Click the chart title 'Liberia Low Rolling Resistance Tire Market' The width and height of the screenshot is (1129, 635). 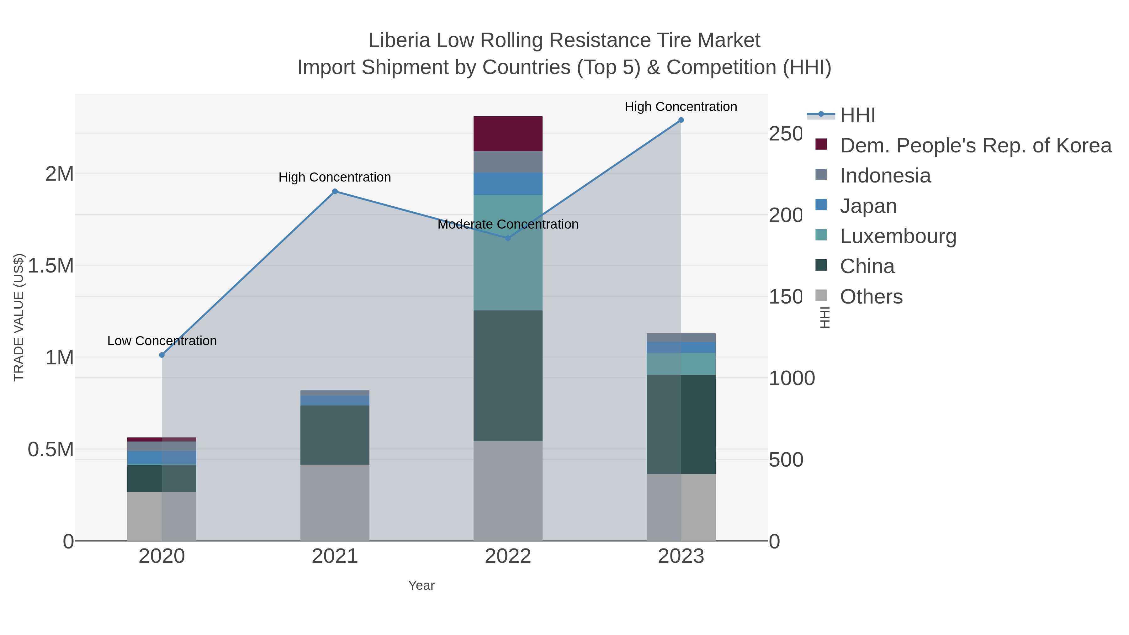point(564,40)
